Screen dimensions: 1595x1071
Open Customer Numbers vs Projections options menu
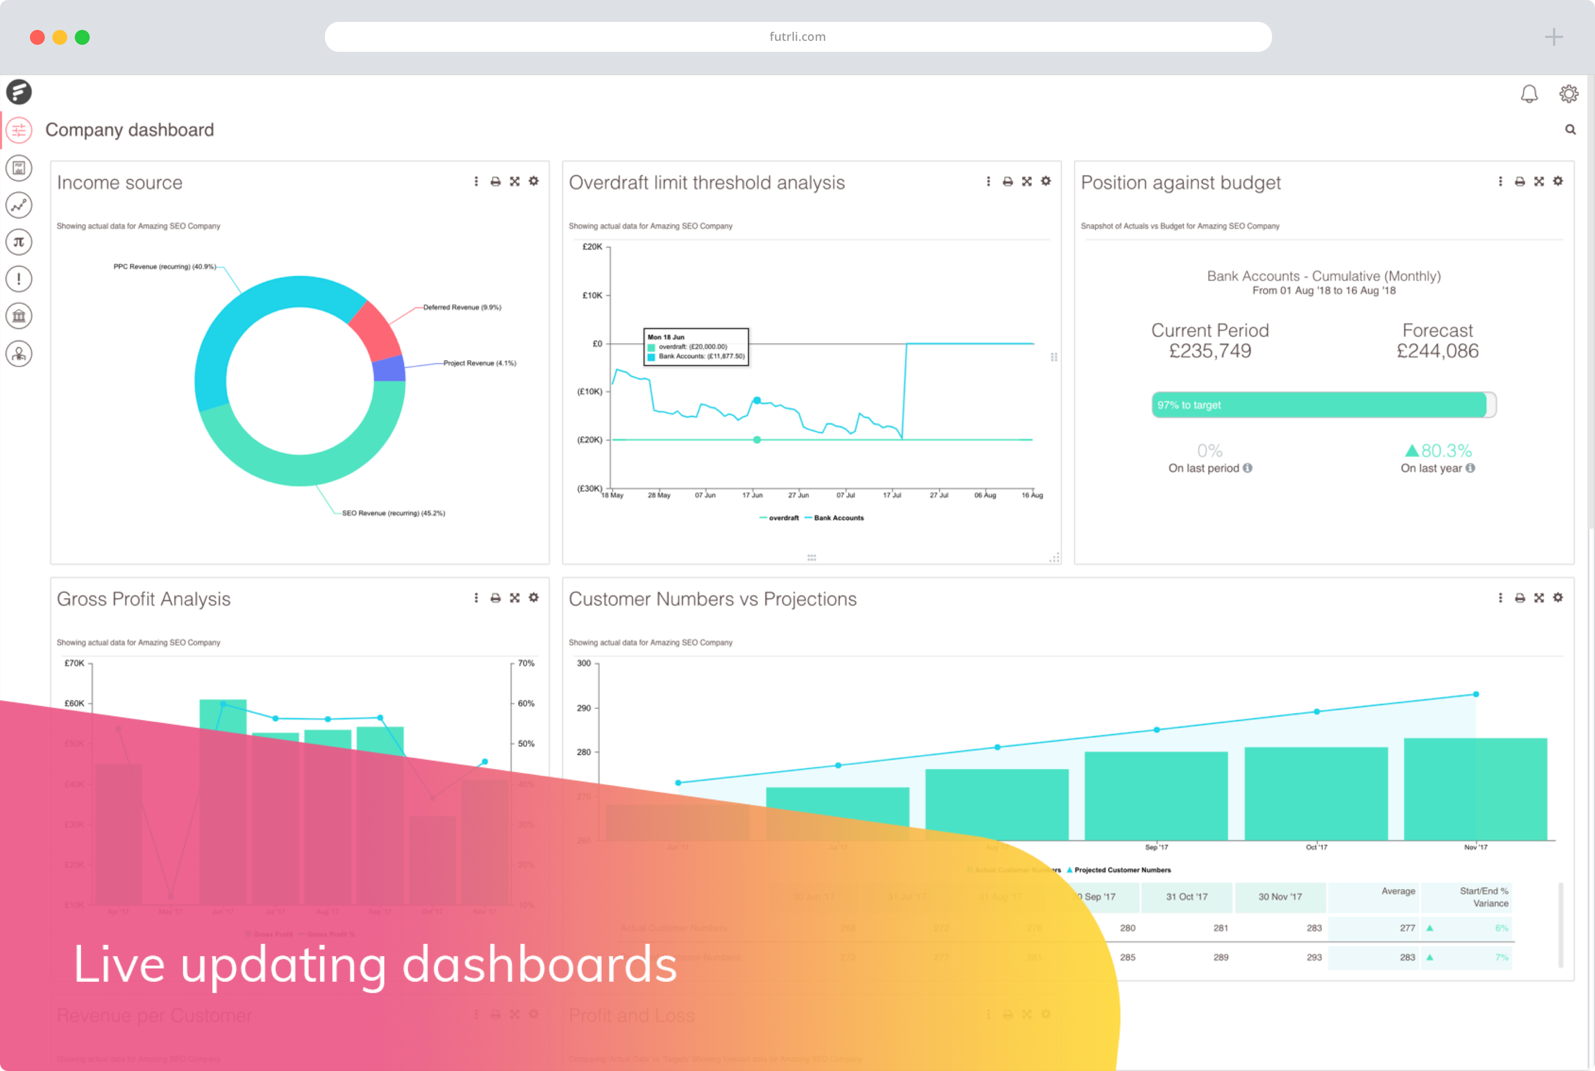coord(1501,598)
